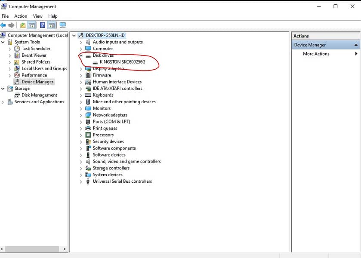
Task: Click the Firmware chip icon
Action: click(88, 75)
